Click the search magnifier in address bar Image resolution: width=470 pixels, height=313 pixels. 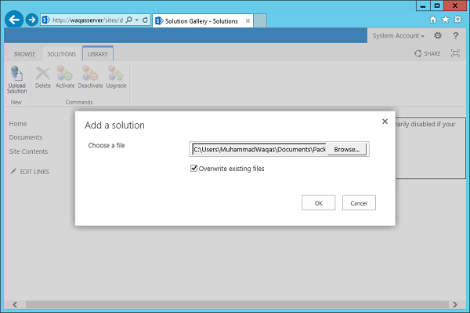[x=129, y=20]
